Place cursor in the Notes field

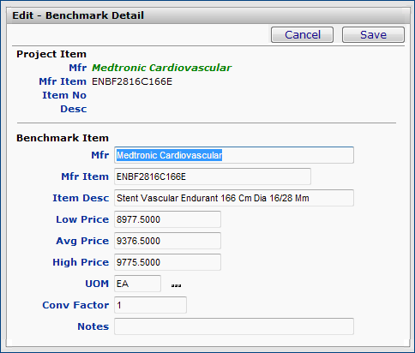pos(234,326)
